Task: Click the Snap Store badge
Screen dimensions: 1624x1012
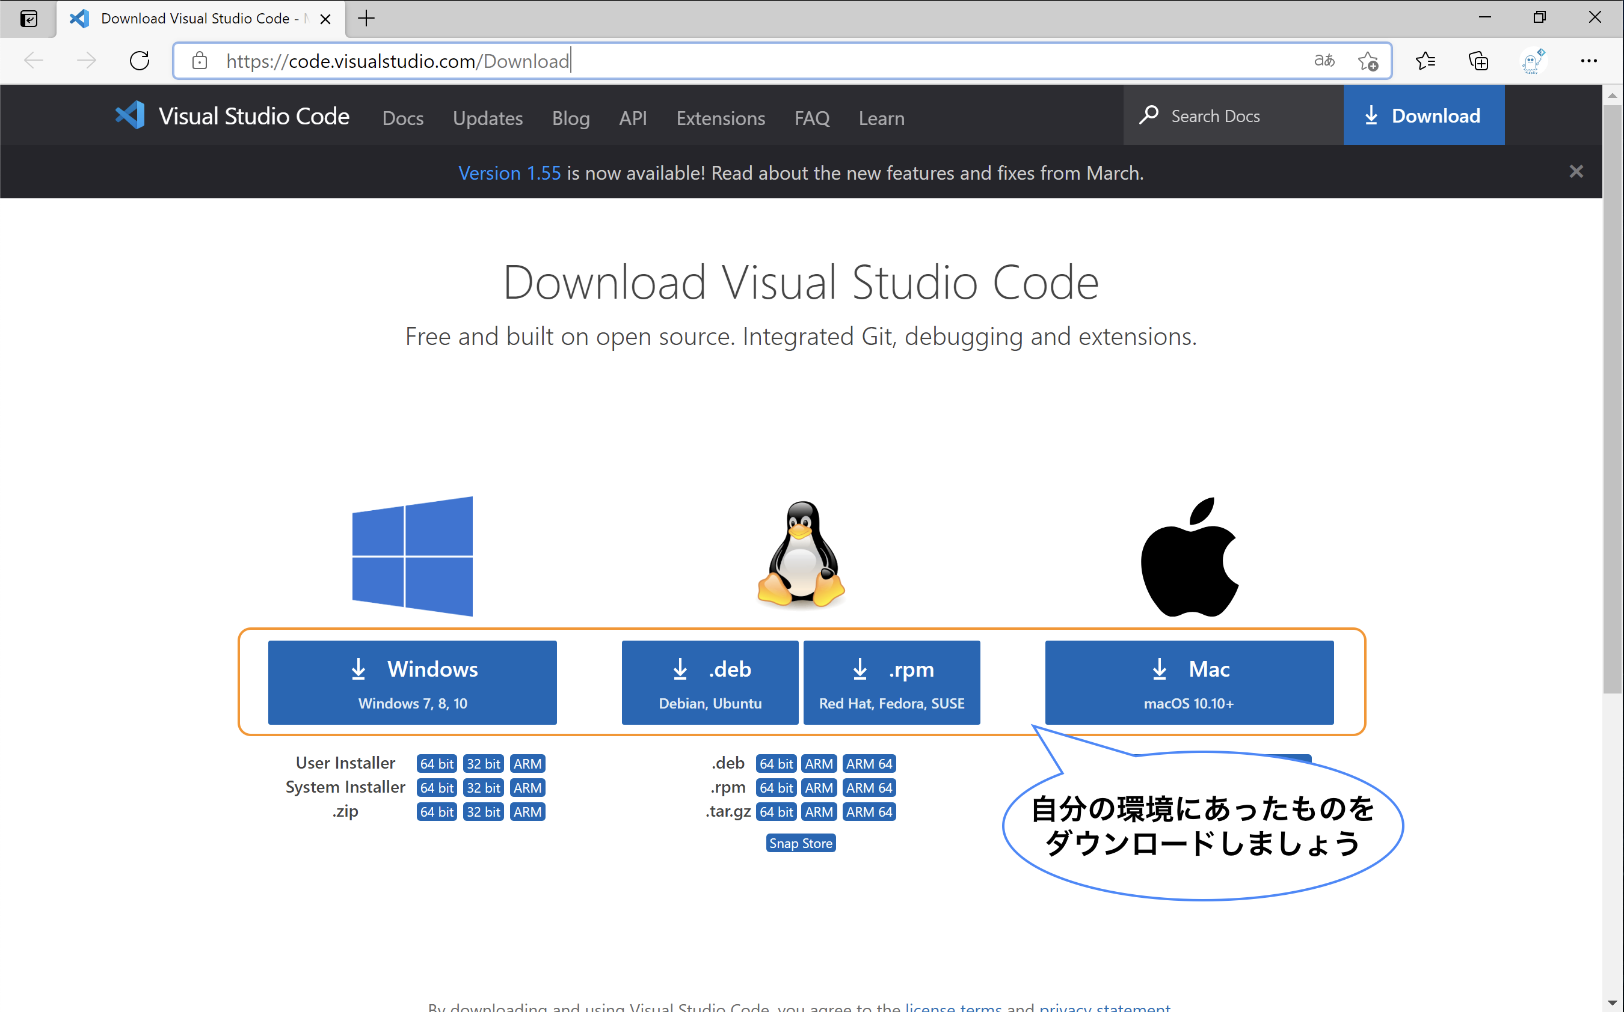Action: click(801, 843)
